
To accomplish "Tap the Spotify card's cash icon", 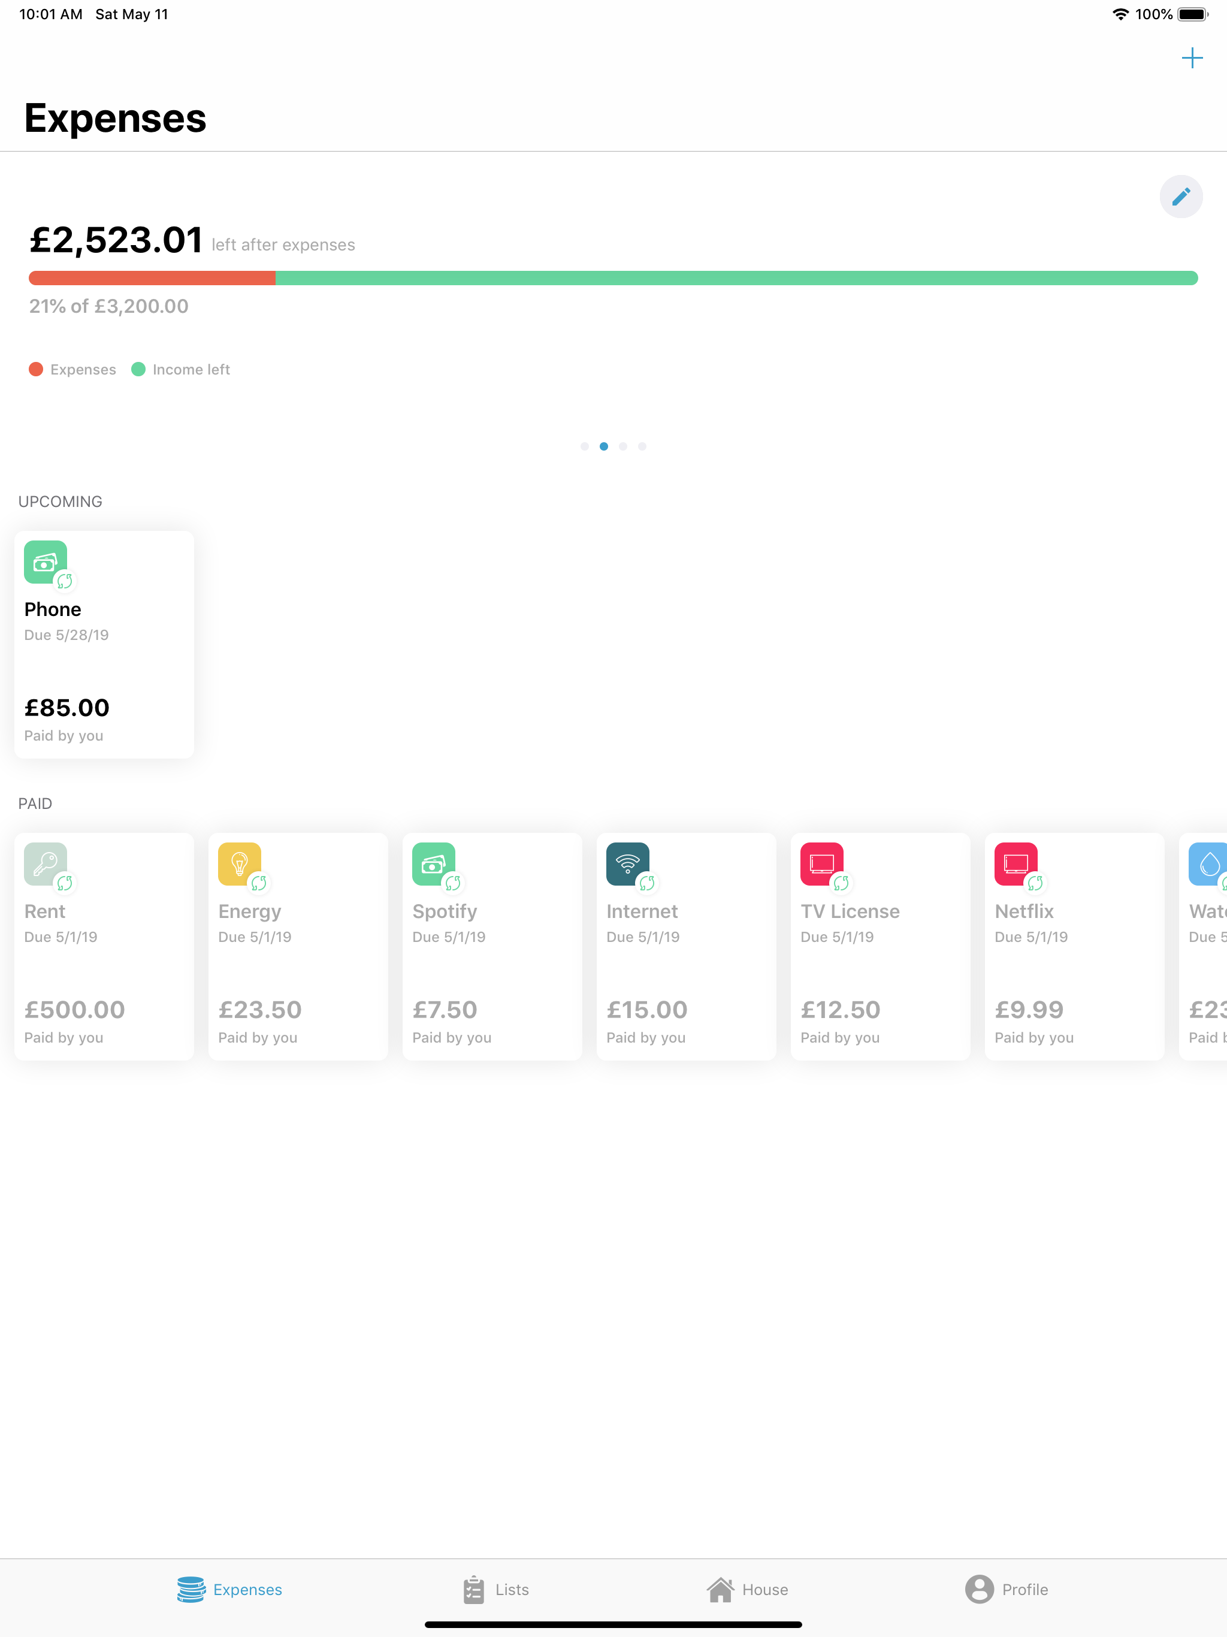I will (434, 865).
